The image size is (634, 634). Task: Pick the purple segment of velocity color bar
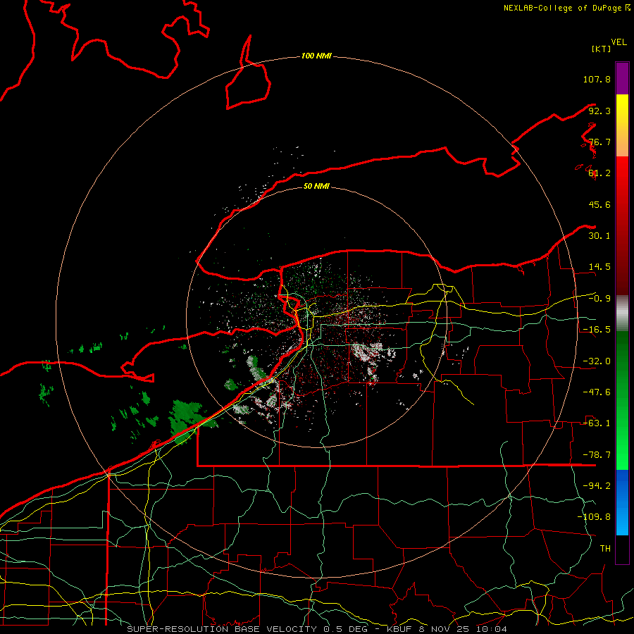(x=622, y=78)
